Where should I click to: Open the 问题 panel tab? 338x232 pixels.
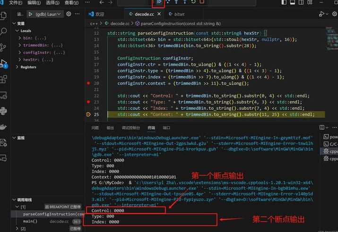tap(95, 128)
